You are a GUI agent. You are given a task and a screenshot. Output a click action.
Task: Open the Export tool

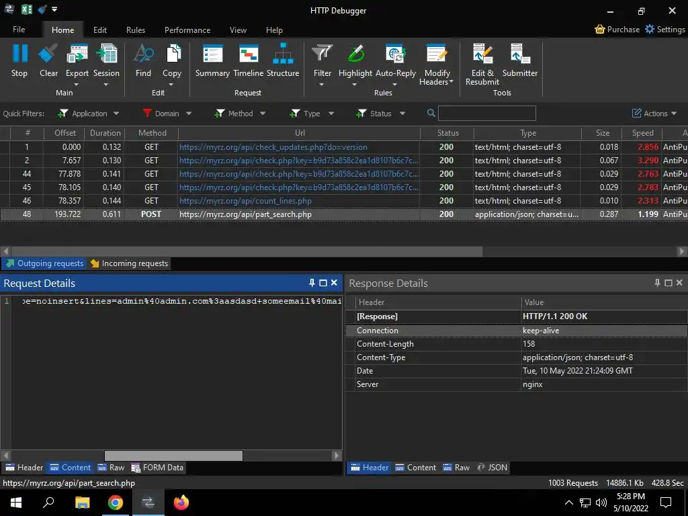point(77,54)
